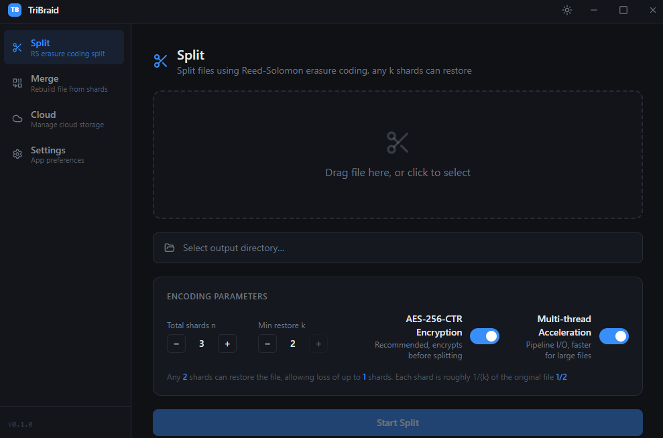Click the drag-and-drop file selection area
The image size is (663, 438).
(398, 154)
